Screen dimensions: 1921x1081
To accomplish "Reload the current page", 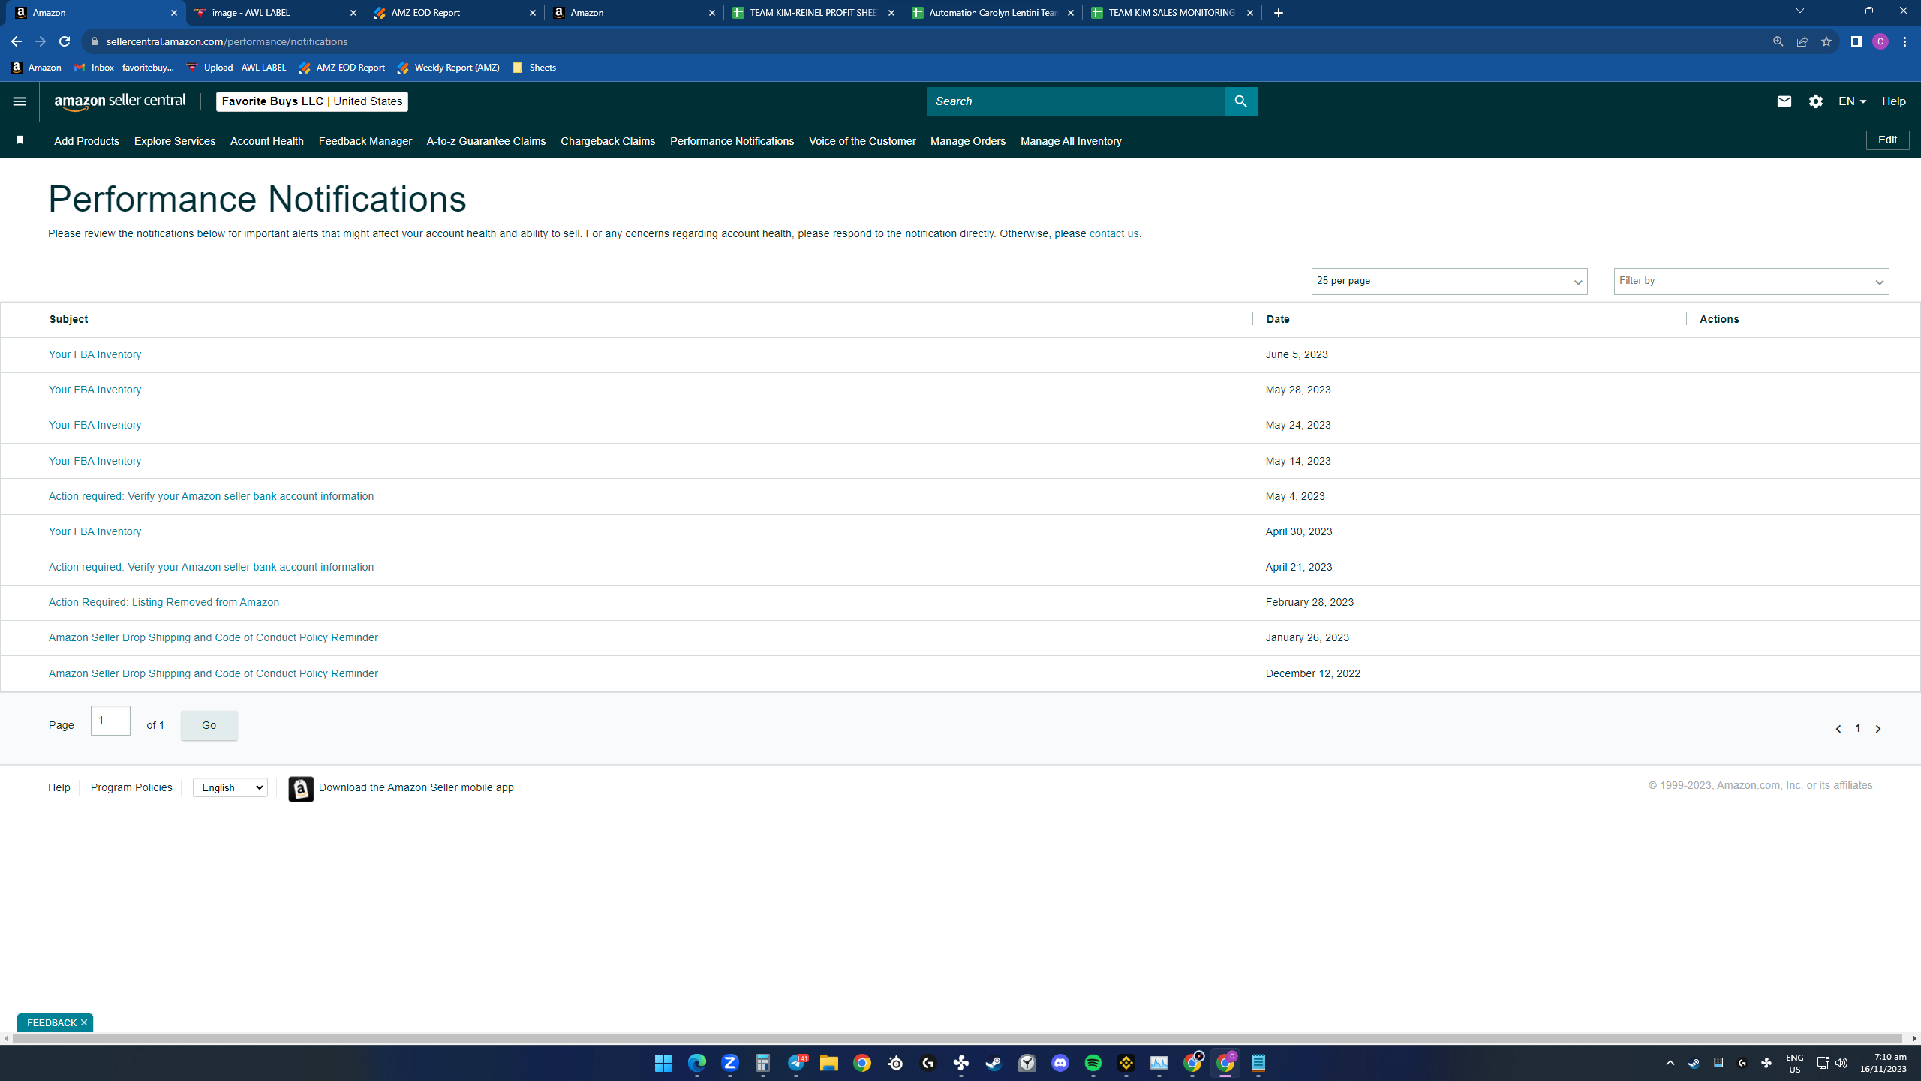I will (x=65, y=41).
